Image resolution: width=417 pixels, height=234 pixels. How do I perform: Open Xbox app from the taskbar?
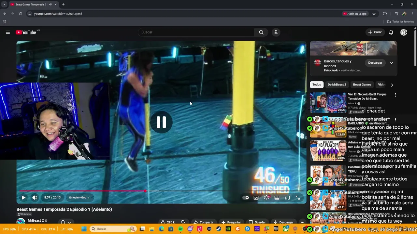point(286,229)
